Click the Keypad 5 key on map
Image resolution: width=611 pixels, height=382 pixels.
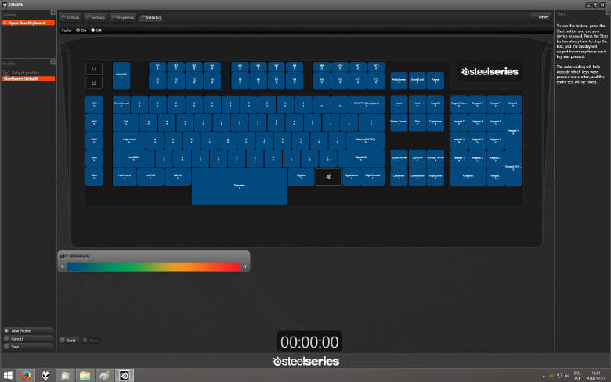point(477,141)
